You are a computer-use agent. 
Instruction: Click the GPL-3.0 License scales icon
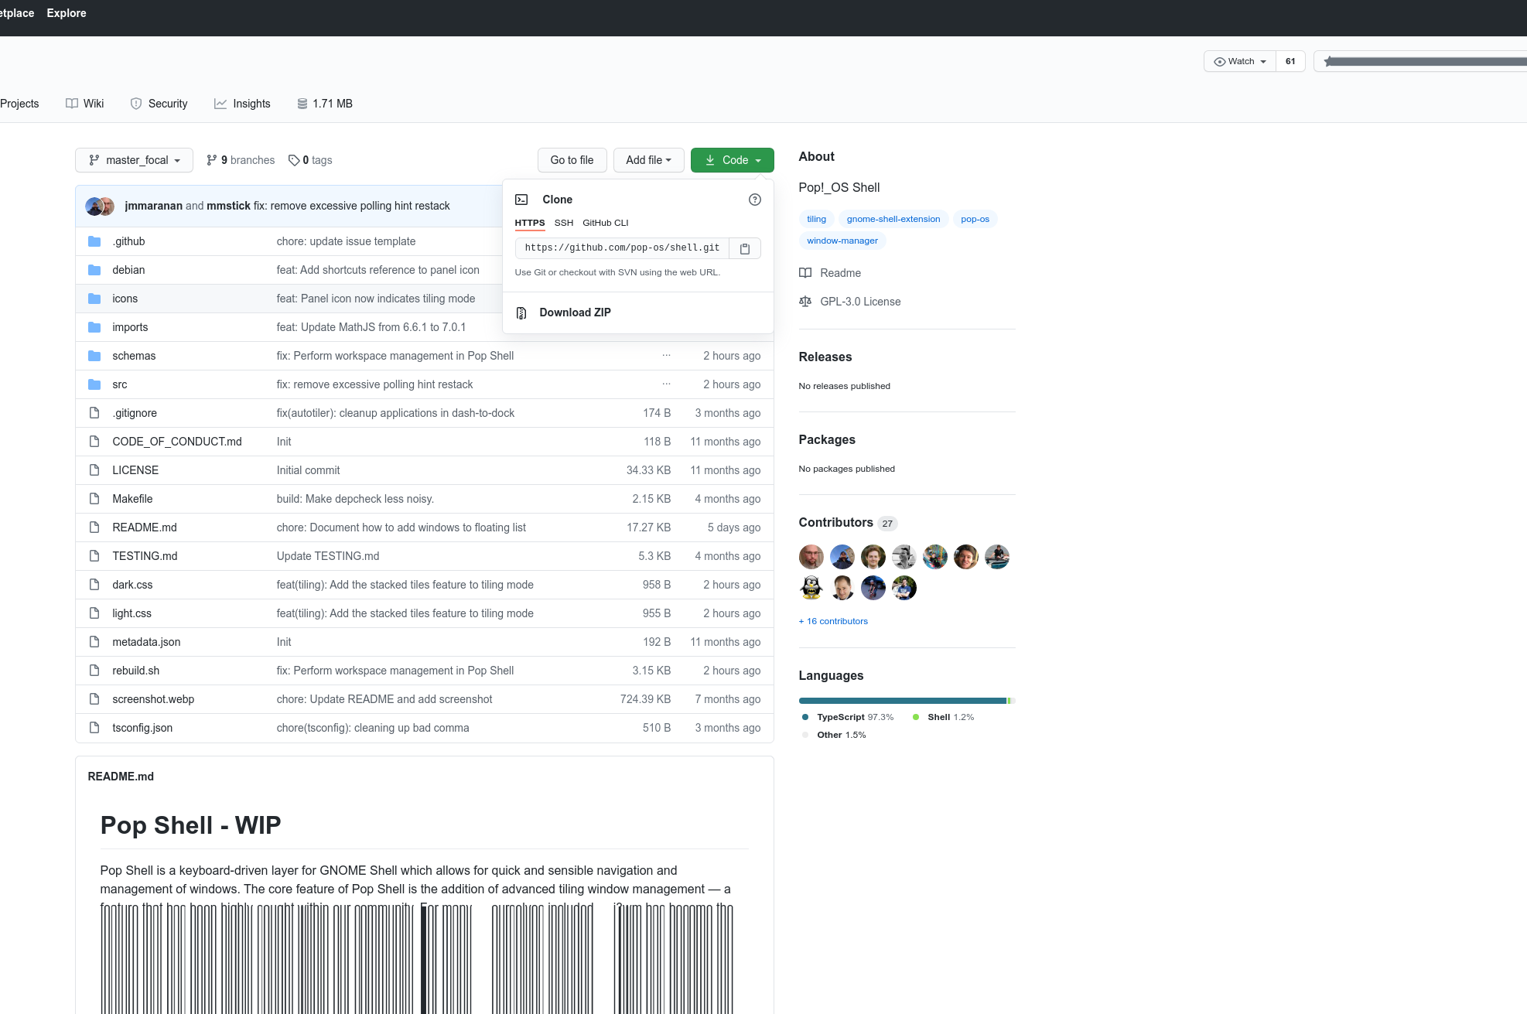tap(805, 302)
